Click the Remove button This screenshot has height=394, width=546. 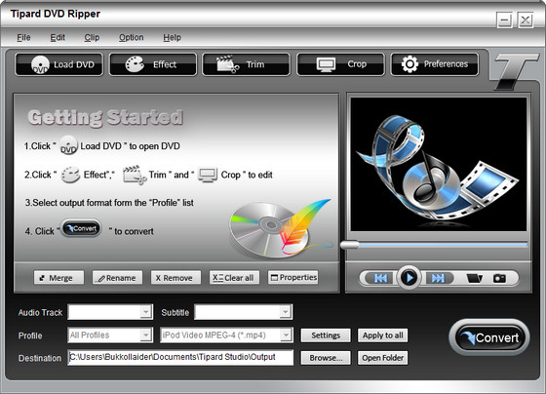pos(175,278)
